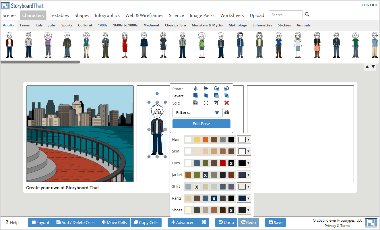Select the woman in red dress character
The width and height of the screenshot is (380, 230).
click(x=125, y=45)
